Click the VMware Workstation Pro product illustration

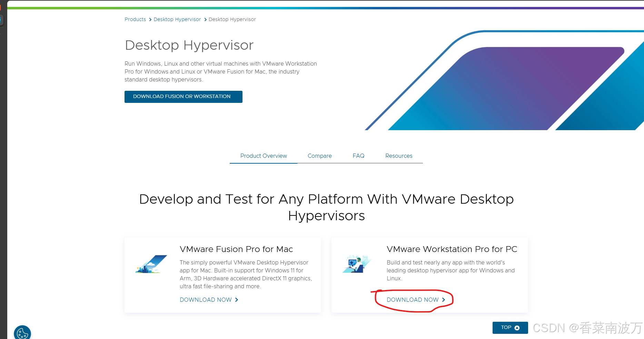point(357,264)
